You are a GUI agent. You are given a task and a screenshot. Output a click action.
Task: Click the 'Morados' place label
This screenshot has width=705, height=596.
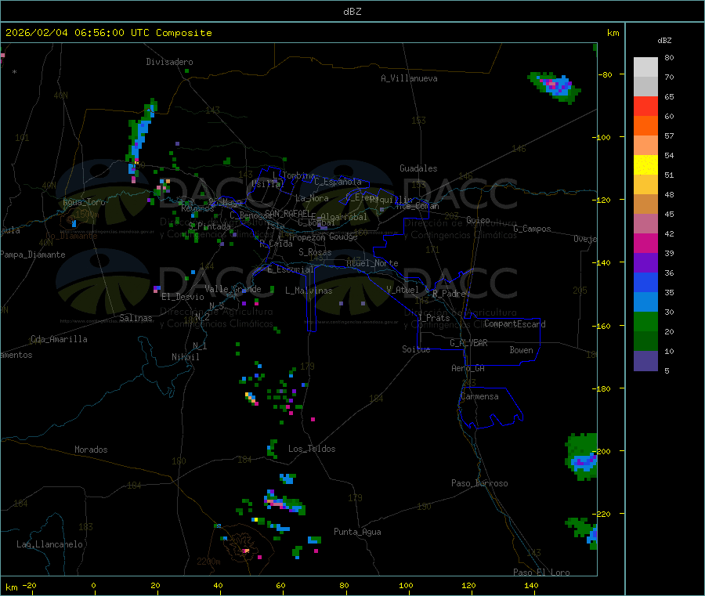click(x=91, y=450)
